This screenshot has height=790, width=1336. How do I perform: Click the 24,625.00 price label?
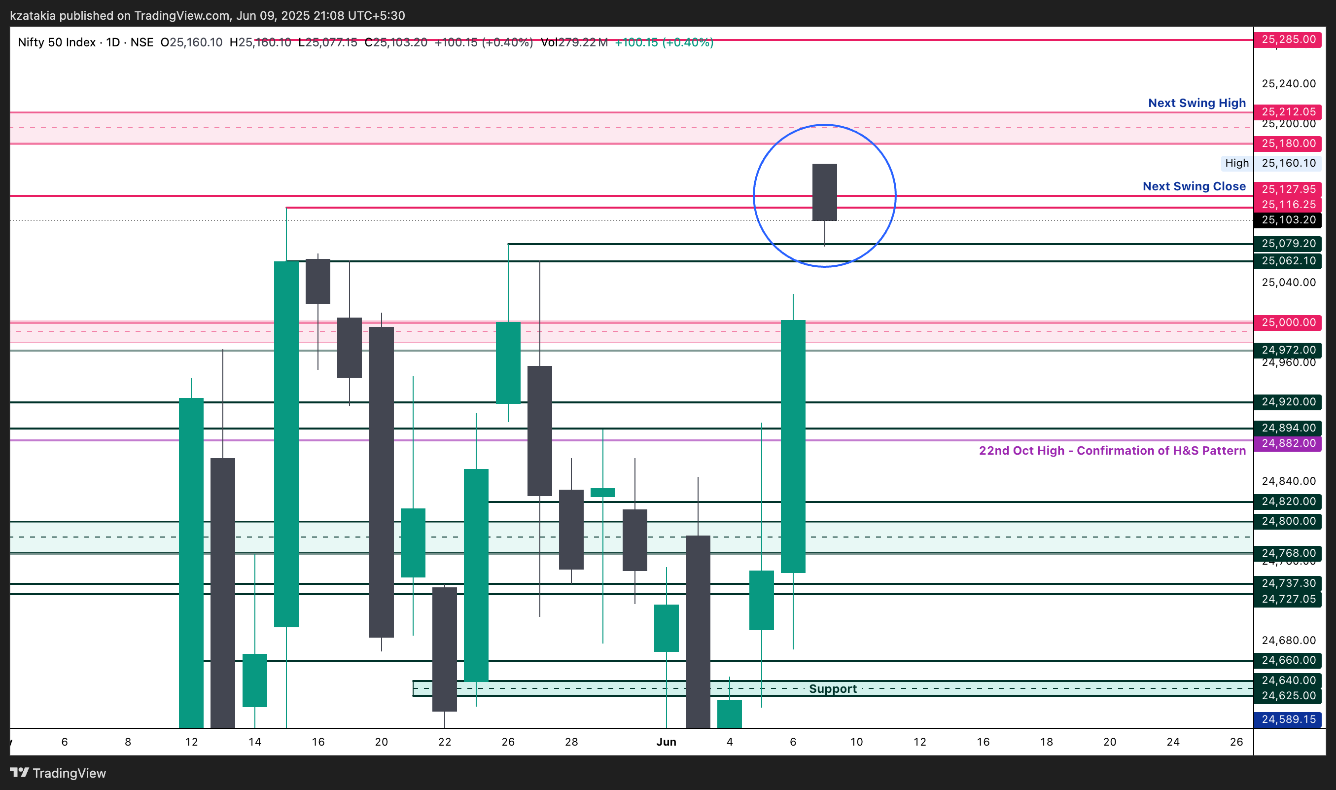(1288, 696)
